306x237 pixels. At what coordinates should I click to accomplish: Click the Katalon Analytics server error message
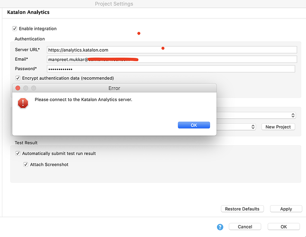click(x=83, y=100)
